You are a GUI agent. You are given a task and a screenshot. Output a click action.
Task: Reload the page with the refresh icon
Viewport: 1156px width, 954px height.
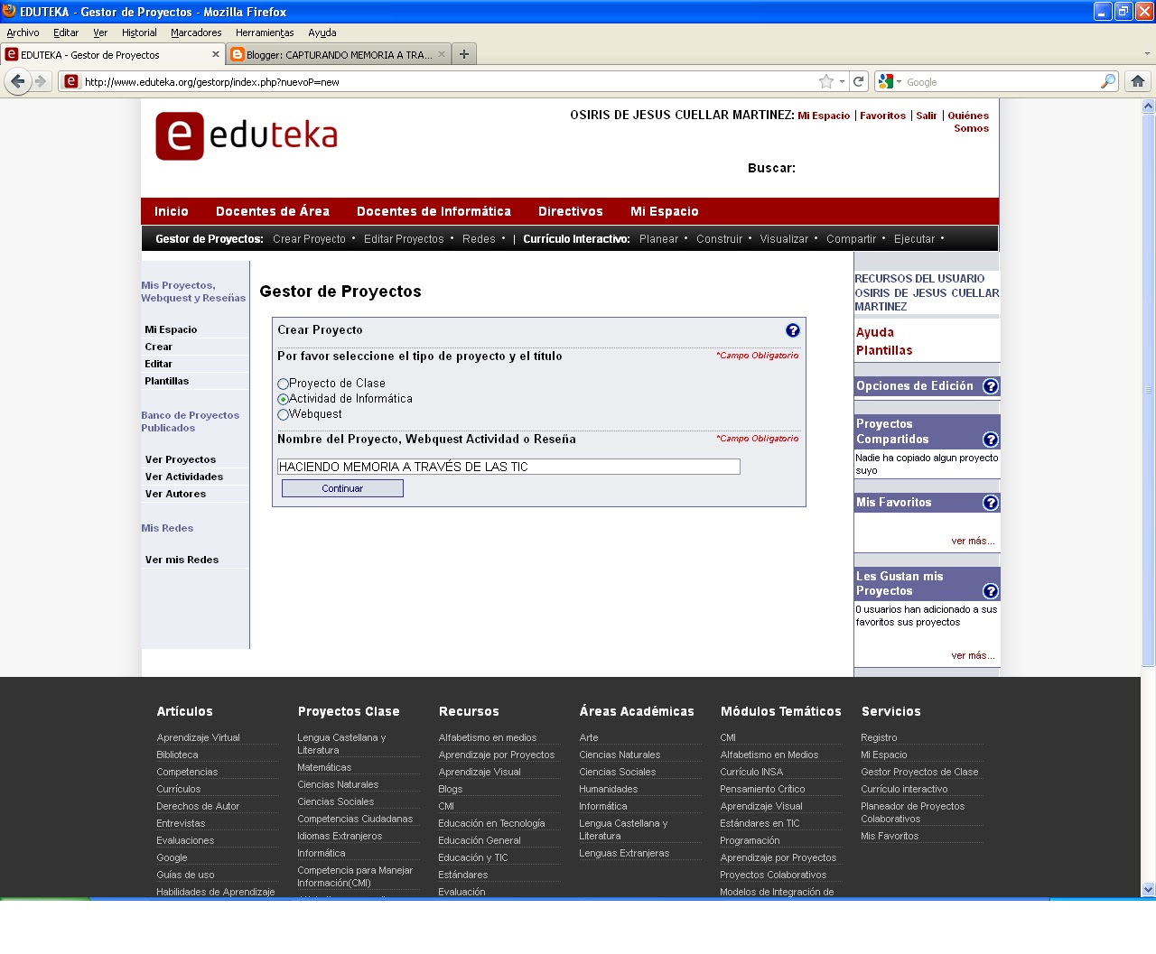pos(858,81)
